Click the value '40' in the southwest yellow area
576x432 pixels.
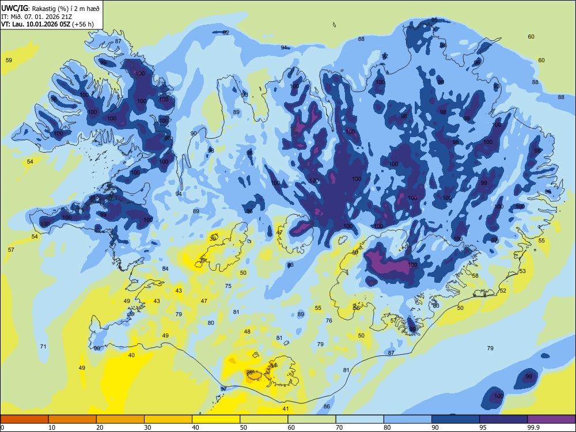tap(131, 355)
